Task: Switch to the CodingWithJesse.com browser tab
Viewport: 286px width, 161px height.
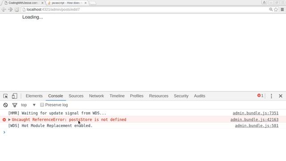Action: 23,3
